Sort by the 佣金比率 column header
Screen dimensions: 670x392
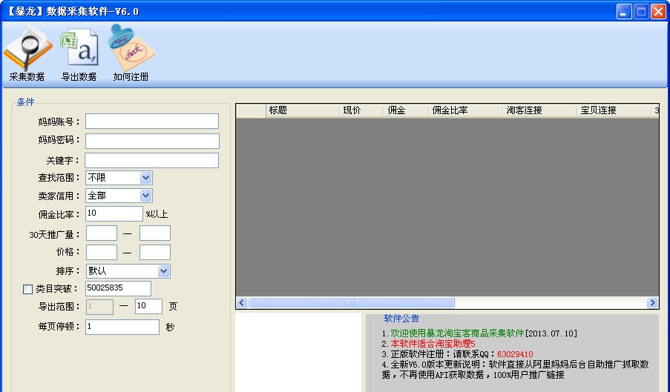tap(465, 110)
